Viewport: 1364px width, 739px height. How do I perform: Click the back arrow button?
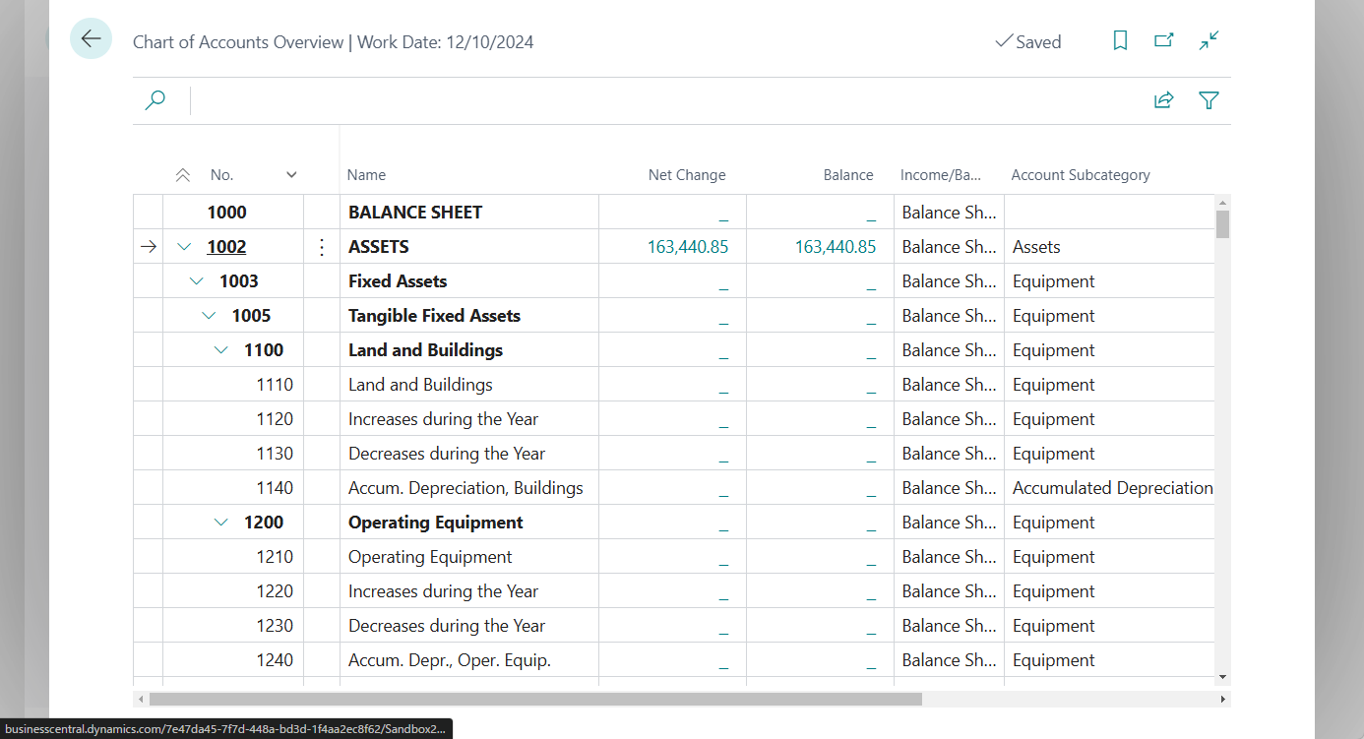tap(91, 38)
